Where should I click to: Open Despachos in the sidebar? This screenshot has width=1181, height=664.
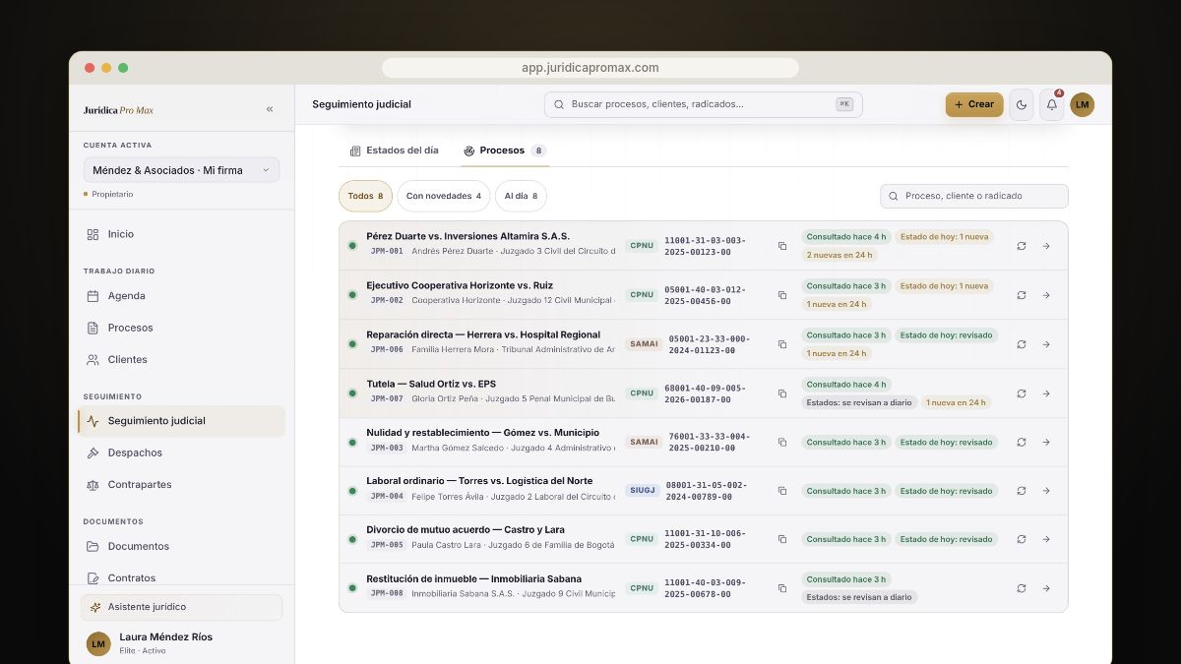tap(181, 453)
